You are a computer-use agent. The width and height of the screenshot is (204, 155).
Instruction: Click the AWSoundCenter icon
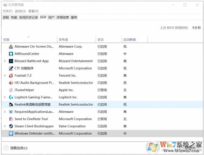point(11,54)
